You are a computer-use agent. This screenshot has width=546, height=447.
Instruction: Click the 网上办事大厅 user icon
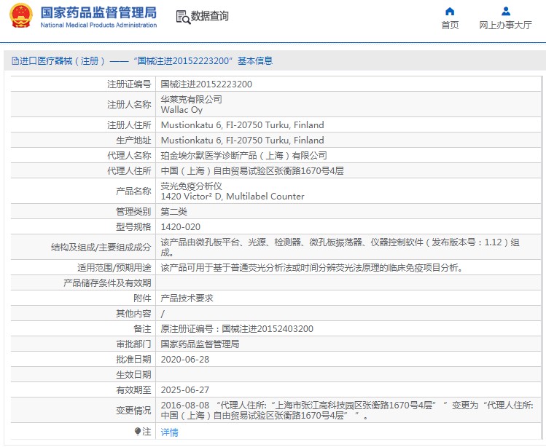pyautogui.click(x=506, y=12)
